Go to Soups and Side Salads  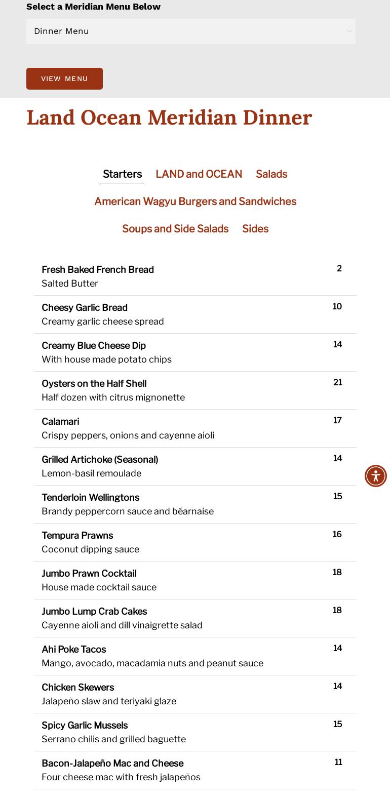coord(175,229)
